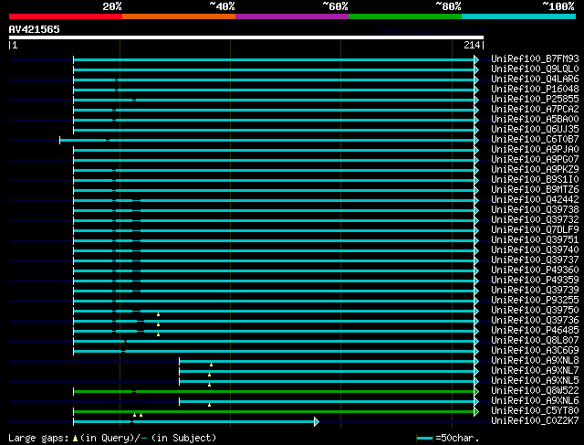The height and width of the screenshot is (445, 584).
Task: Click the UniRef100_B7FM93 hit label
Action: coord(535,58)
